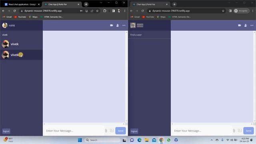Open three-dots more menu in right chat header
The height and width of the screenshot is (144, 256).
[252, 25]
